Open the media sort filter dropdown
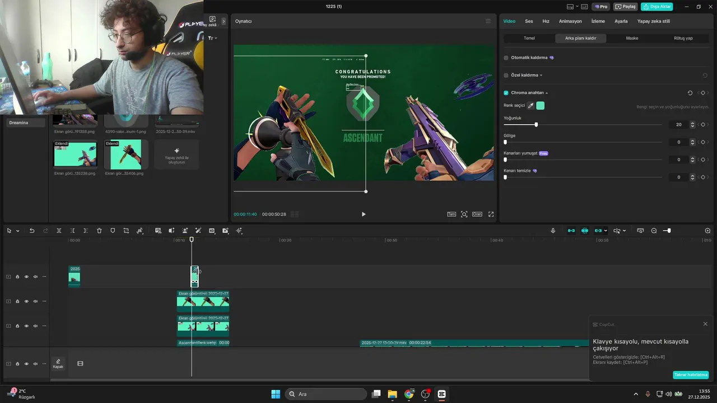The width and height of the screenshot is (717, 403). click(x=212, y=38)
